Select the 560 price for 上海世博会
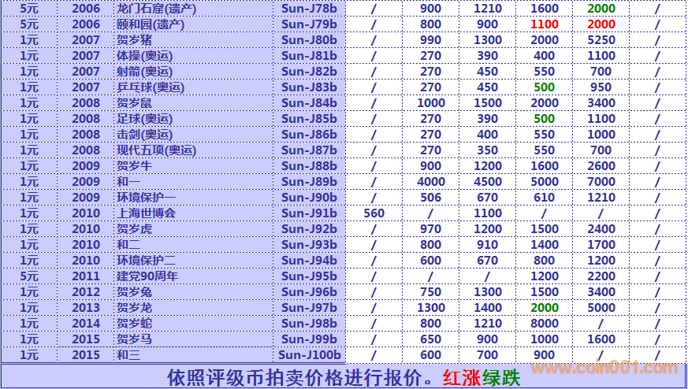Screen dimensions: 688x389 374,213
